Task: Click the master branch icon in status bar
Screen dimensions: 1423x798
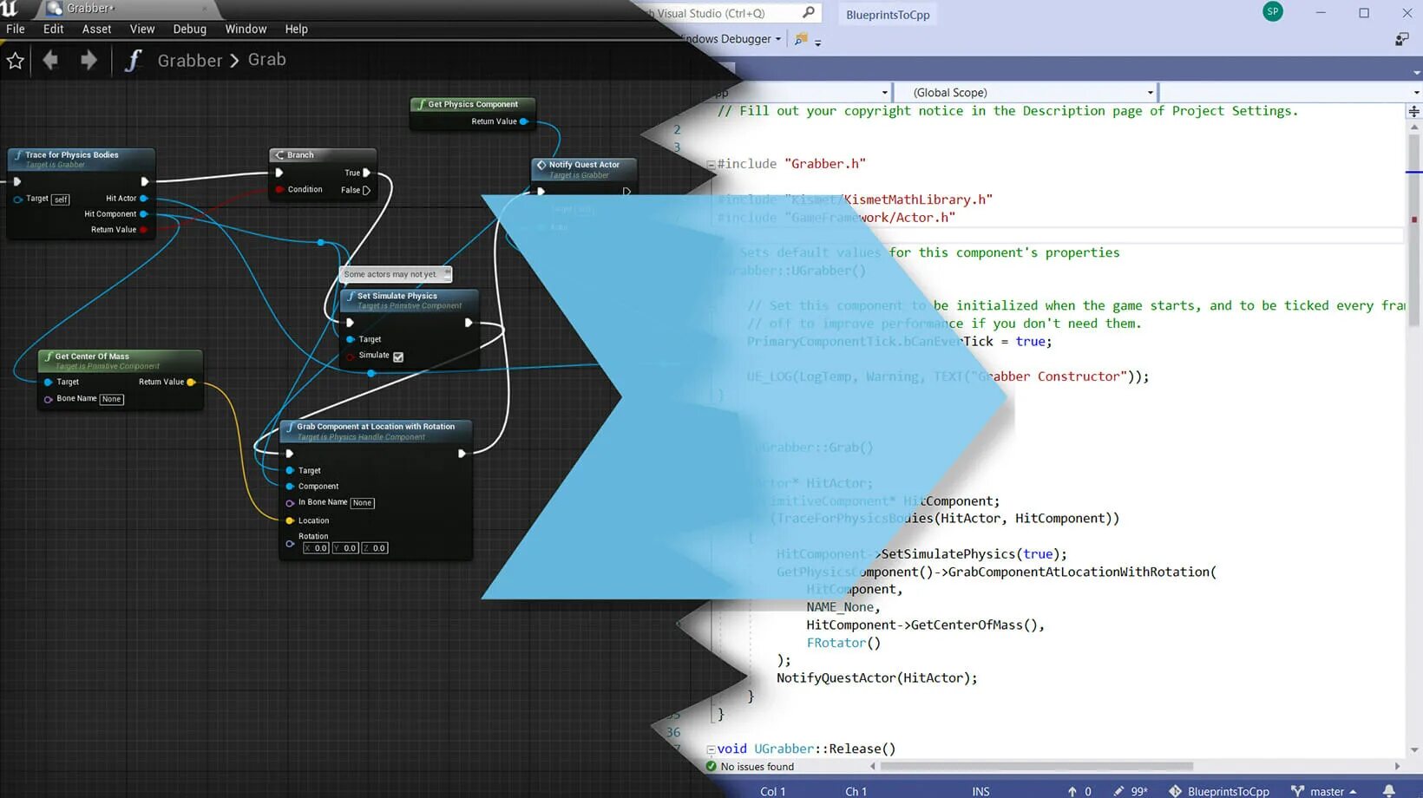Action: 1297,791
